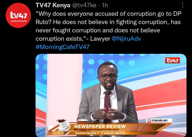Open the #MorningCafeTV47 hashtag
The image size is (192, 137).
[x=63, y=47]
